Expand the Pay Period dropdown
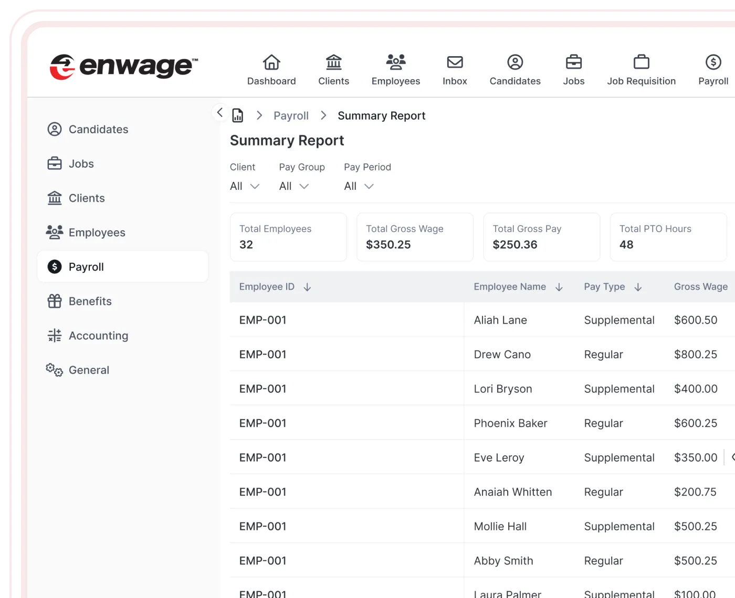The image size is (735, 598). click(359, 186)
